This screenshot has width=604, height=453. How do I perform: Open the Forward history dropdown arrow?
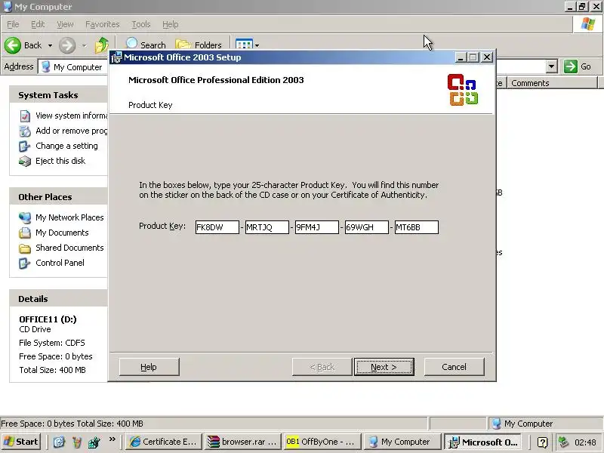[x=84, y=45]
